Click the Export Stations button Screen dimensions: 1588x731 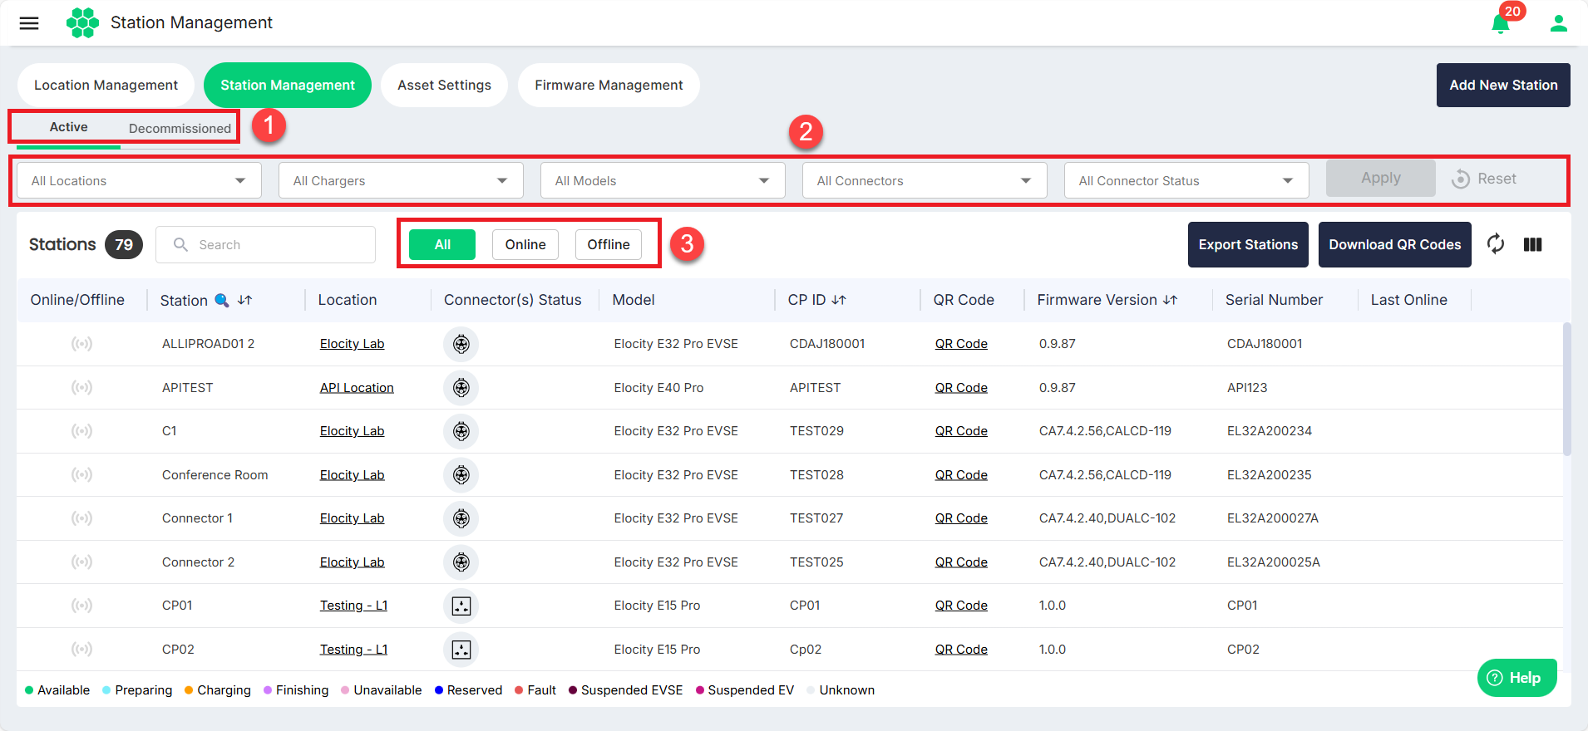pyautogui.click(x=1248, y=244)
